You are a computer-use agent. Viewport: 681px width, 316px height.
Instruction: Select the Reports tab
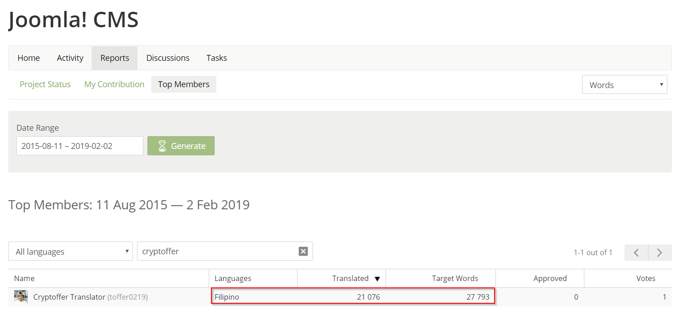[115, 58]
